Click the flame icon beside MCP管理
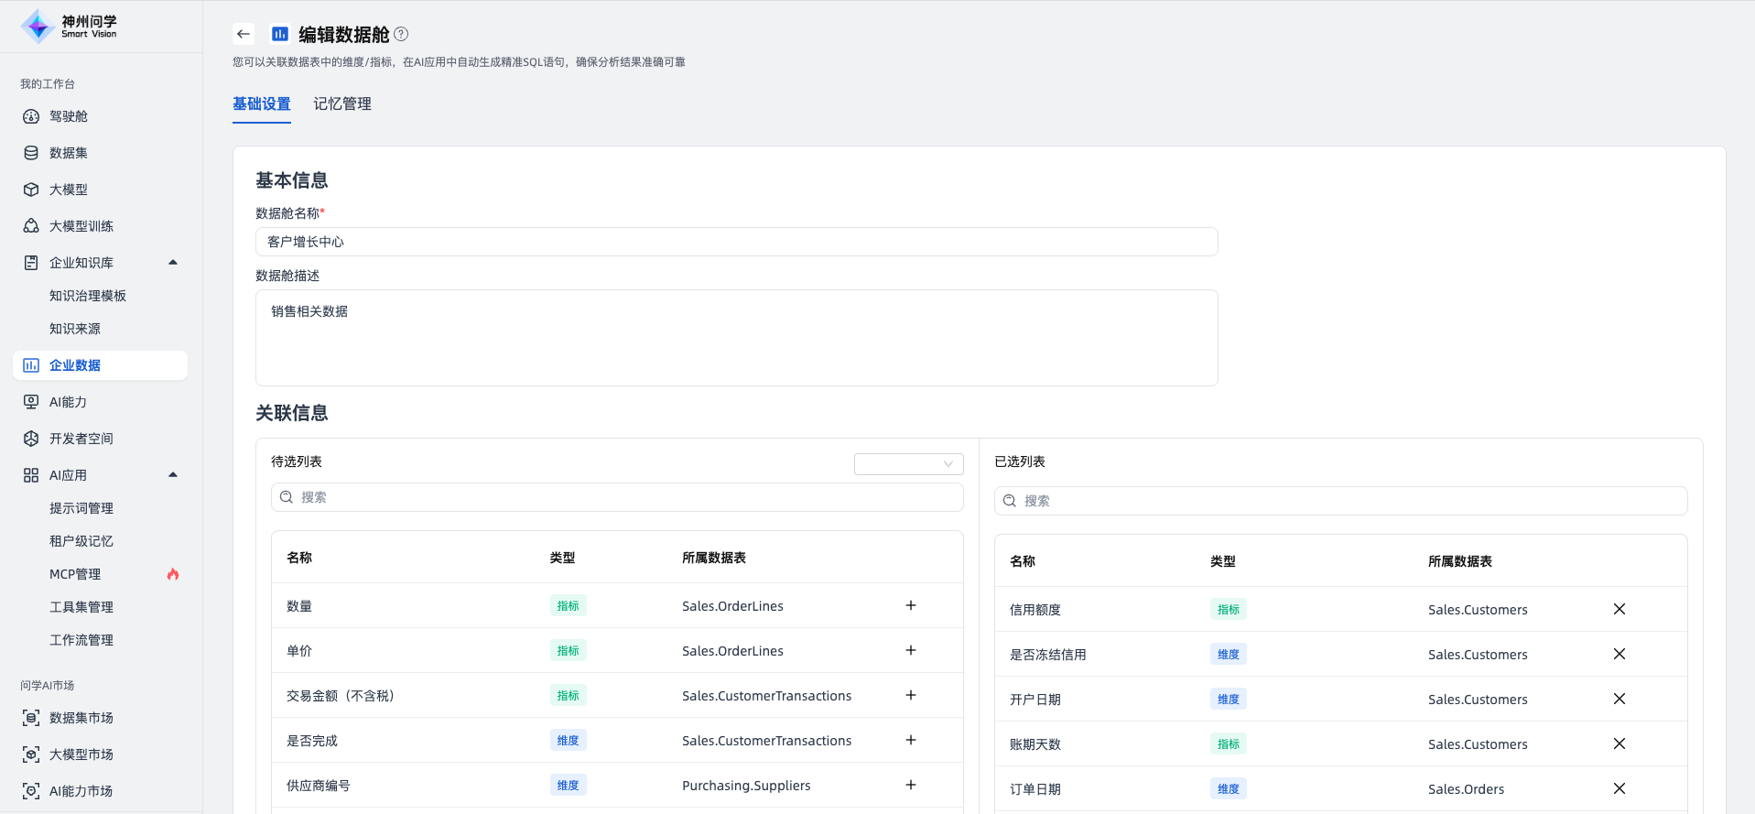This screenshot has height=814, width=1755. click(x=173, y=574)
